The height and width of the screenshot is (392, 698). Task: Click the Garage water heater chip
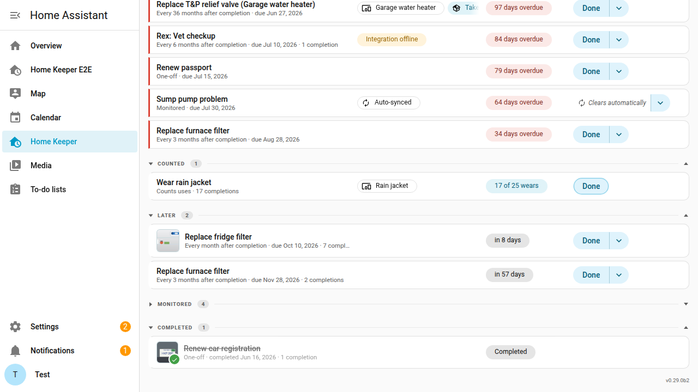(x=401, y=8)
